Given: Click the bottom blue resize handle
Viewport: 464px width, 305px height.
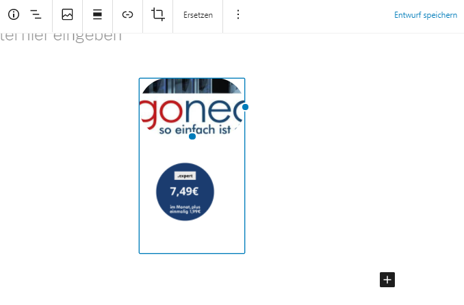Looking at the screenshot, I should pyautogui.click(x=192, y=136).
